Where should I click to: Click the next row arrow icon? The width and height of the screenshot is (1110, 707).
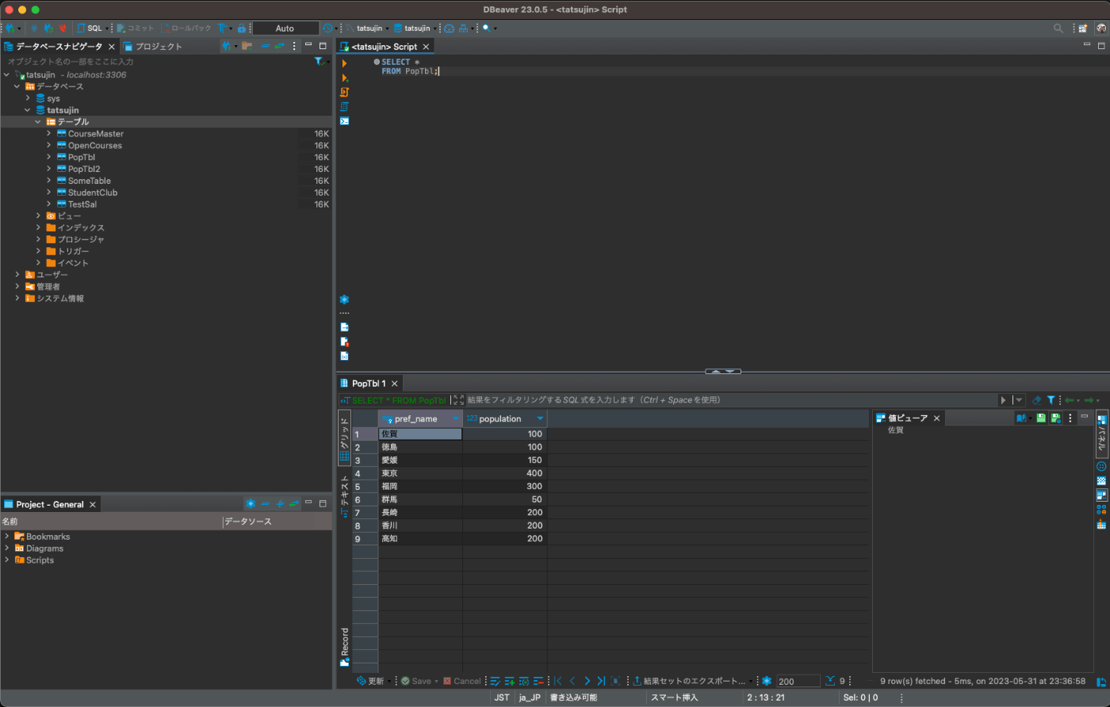pos(587,681)
